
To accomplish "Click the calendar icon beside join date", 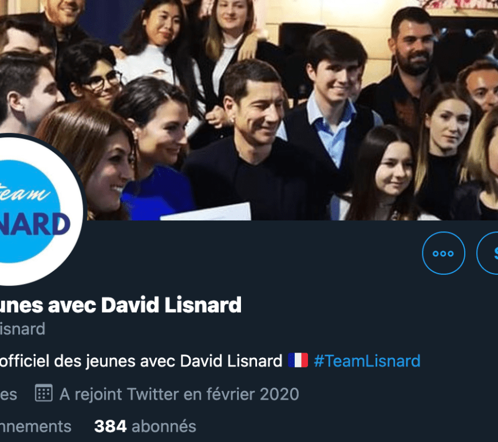I will click(44, 393).
